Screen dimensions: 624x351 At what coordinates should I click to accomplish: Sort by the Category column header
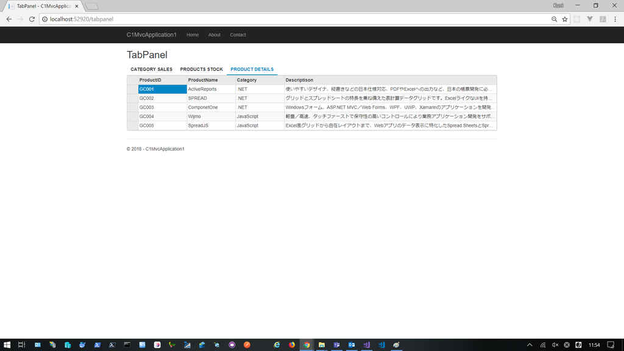(x=260, y=80)
